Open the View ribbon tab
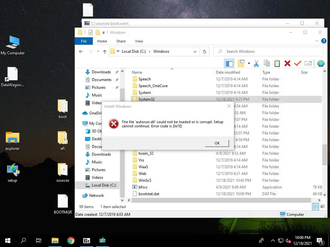 tap(139, 41)
